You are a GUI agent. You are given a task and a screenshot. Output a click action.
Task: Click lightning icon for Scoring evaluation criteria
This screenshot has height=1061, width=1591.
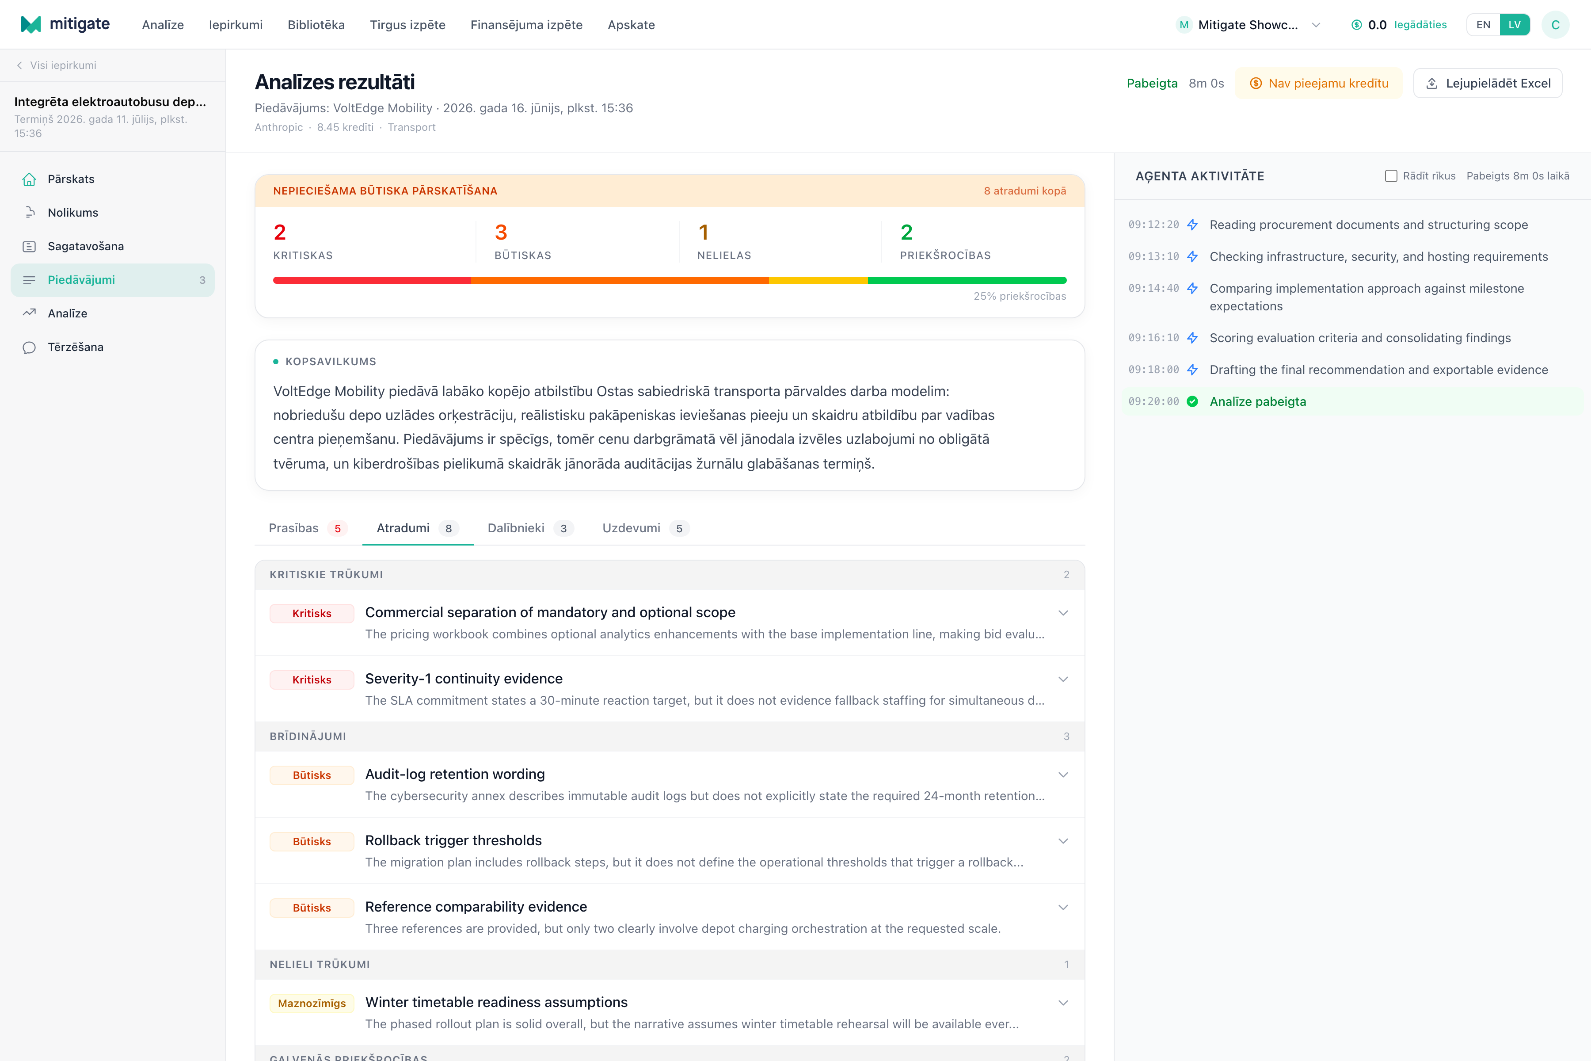1192,338
